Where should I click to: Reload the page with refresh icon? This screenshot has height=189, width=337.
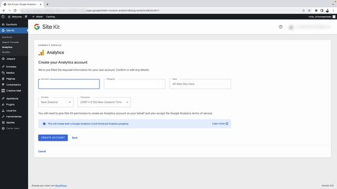tap(15, 10)
